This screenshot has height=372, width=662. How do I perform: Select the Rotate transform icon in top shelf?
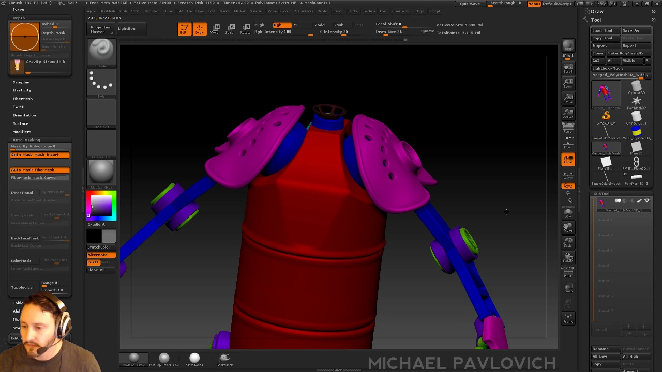(246, 29)
